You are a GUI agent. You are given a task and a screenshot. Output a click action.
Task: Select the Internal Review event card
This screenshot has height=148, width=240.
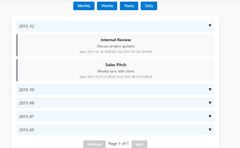115,45
